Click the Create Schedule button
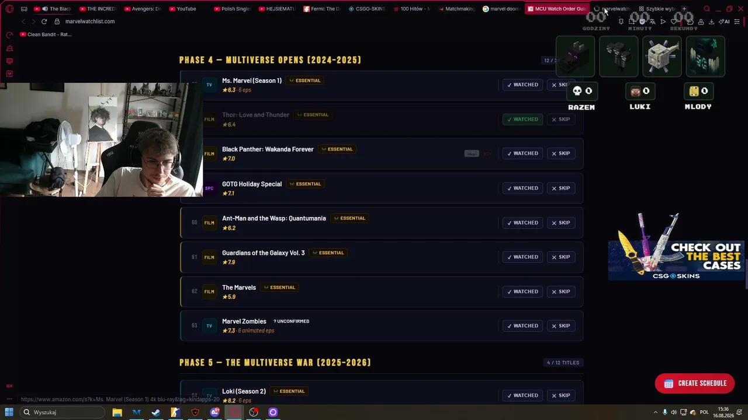 coord(695,383)
